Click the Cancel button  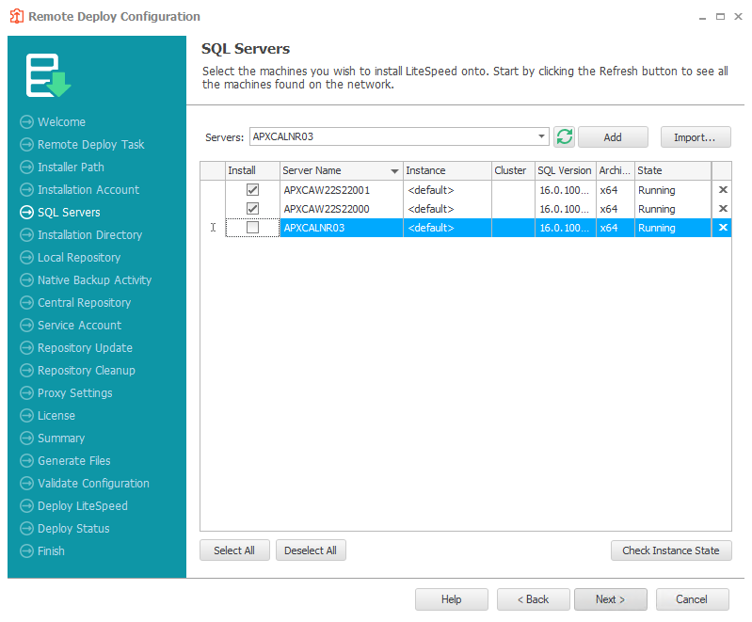(692, 599)
